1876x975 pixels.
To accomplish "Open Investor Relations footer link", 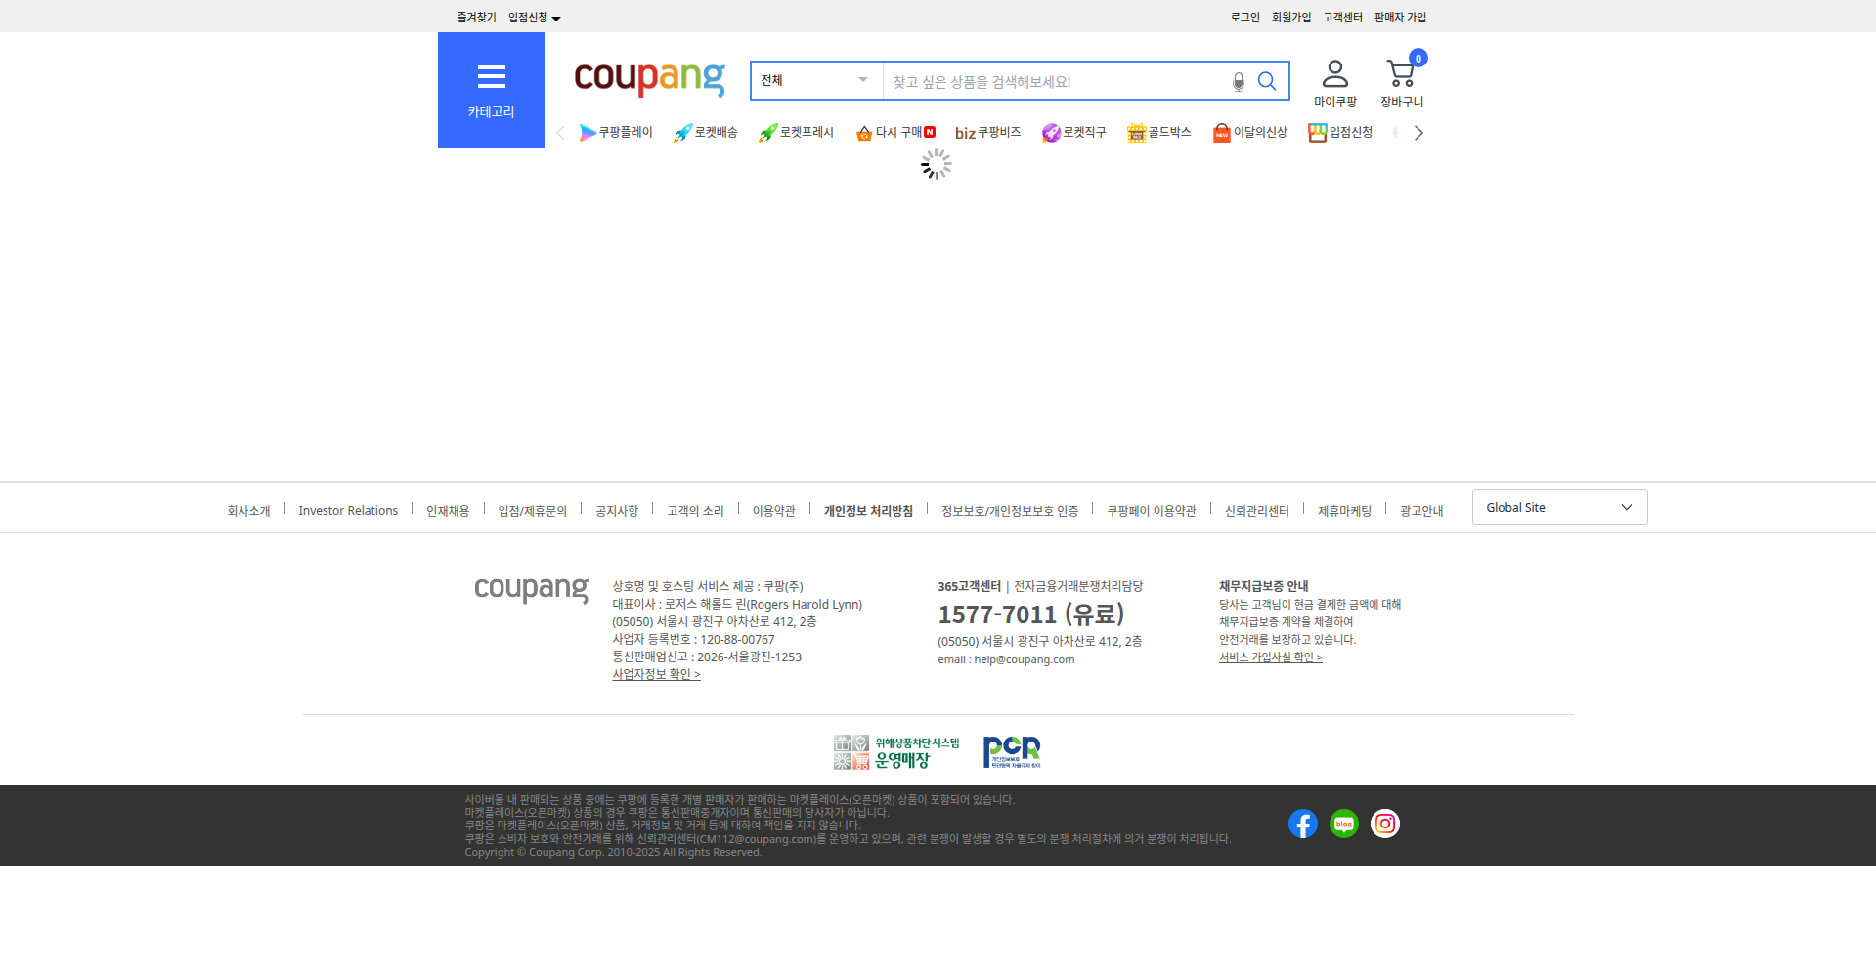I will point(348,511).
